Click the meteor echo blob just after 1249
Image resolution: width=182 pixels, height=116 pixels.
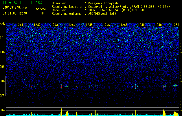pyautogui.click(x=164, y=86)
